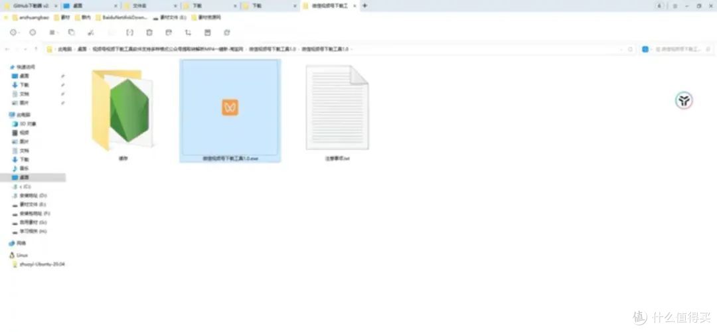Viewport: 717px width, 332px height.
Task: Select the 微信视频号下载工 tab
Action: [330, 6]
